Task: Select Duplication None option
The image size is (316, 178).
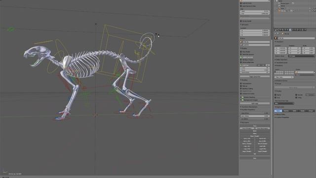Action: click(x=278, y=111)
